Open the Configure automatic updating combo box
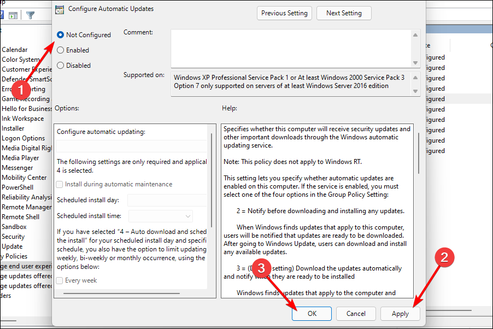 click(x=131, y=146)
